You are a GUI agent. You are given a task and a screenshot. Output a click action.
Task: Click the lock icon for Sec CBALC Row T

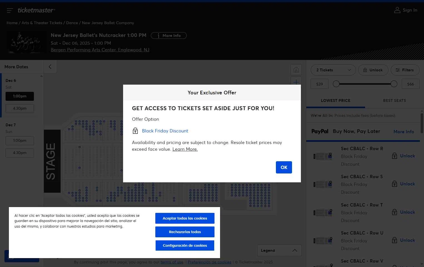395,212
